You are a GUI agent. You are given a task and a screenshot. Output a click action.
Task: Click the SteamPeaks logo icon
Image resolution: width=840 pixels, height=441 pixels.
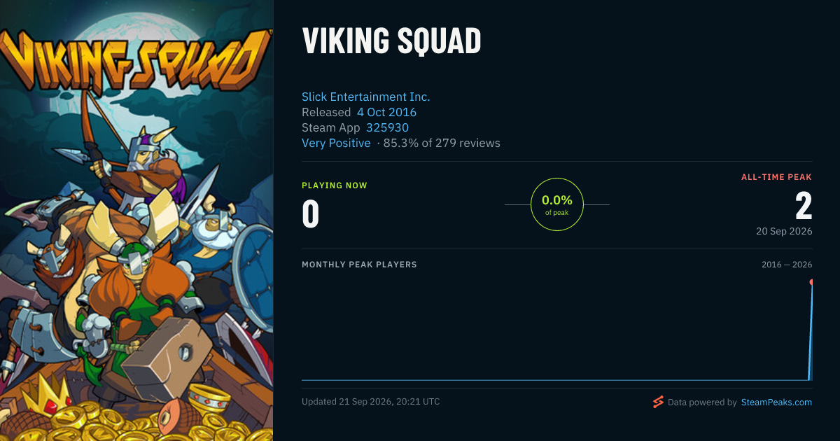[x=658, y=402]
